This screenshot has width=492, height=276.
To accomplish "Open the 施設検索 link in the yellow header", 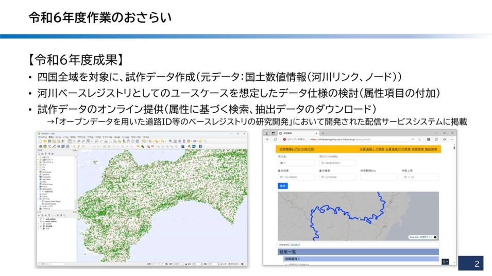I will (431, 149).
